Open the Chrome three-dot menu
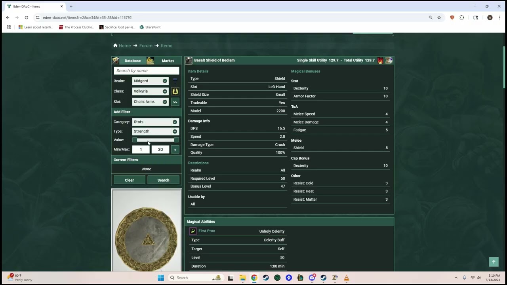 [499, 17]
